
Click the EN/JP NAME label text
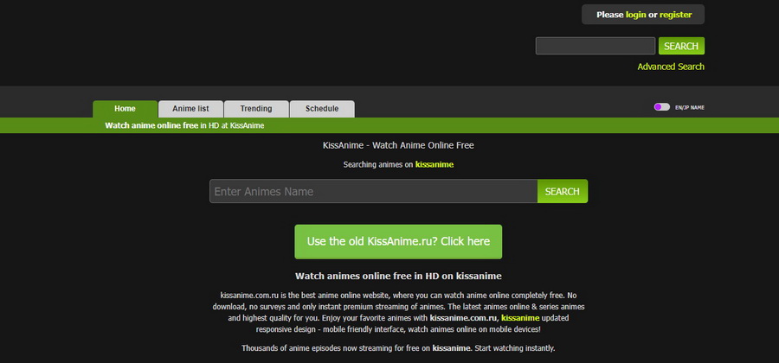tap(690, 108)
